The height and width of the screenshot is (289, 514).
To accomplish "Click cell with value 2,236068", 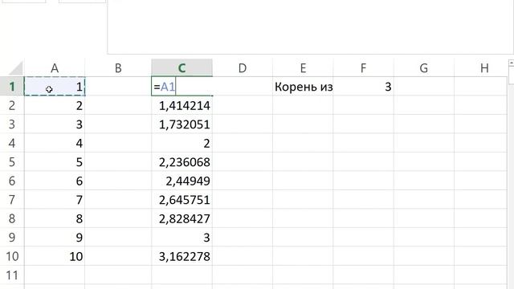I will click(x=182, y=162).
